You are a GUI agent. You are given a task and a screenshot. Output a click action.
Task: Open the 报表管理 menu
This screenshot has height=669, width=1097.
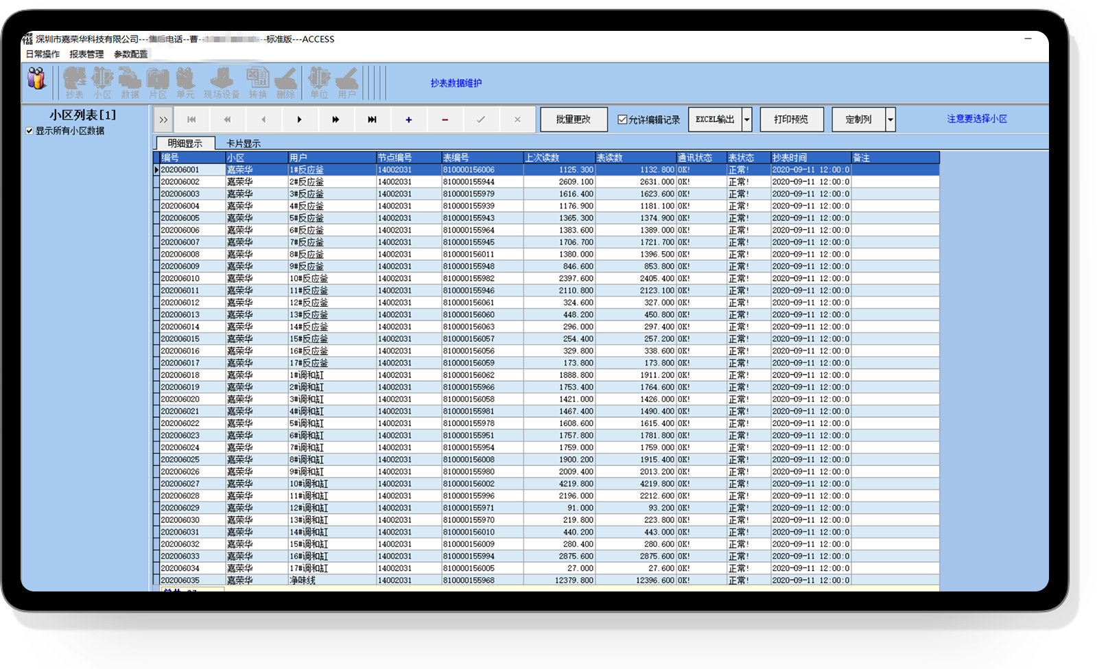click(86, 54)
